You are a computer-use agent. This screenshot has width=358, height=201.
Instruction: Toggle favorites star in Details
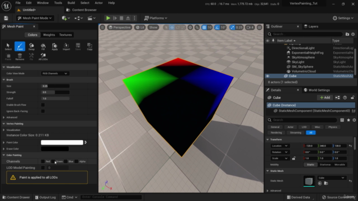point(348,120)
